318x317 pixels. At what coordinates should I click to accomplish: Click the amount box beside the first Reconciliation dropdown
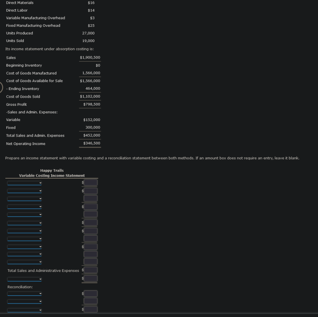[x=90, y=293]
